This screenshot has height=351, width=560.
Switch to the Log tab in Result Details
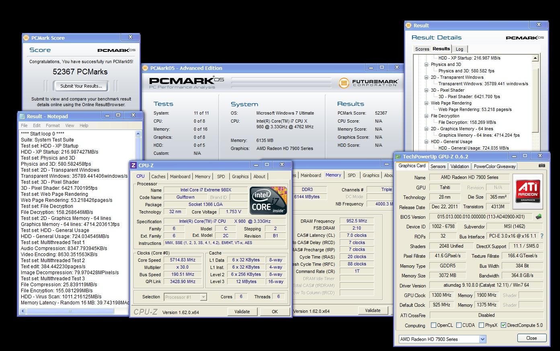pos(459,49)
